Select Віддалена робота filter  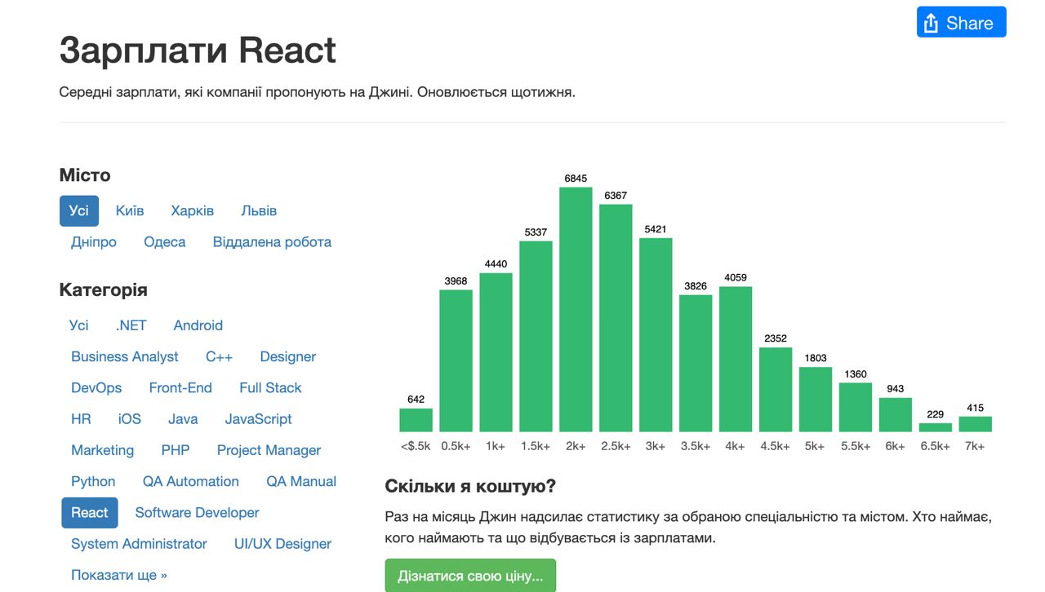pyautogui.click(x=272, y=242)
